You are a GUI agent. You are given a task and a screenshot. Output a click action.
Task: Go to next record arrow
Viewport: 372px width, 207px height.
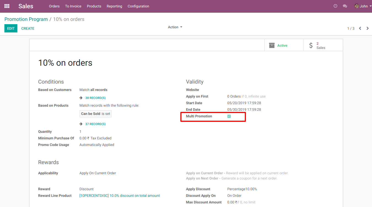click(368, 28)
